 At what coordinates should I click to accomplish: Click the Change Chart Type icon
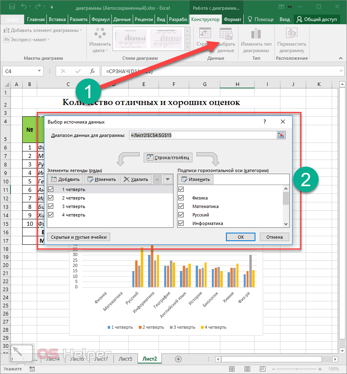256,34
